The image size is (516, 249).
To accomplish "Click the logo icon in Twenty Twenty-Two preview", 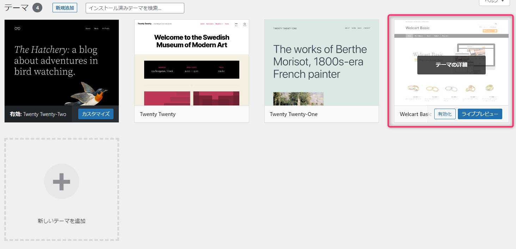I will click(x=17, y=28).
